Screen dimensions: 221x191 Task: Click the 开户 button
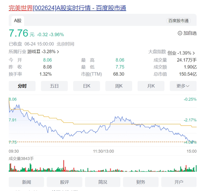pyautogui.click(x=179, y=182)
